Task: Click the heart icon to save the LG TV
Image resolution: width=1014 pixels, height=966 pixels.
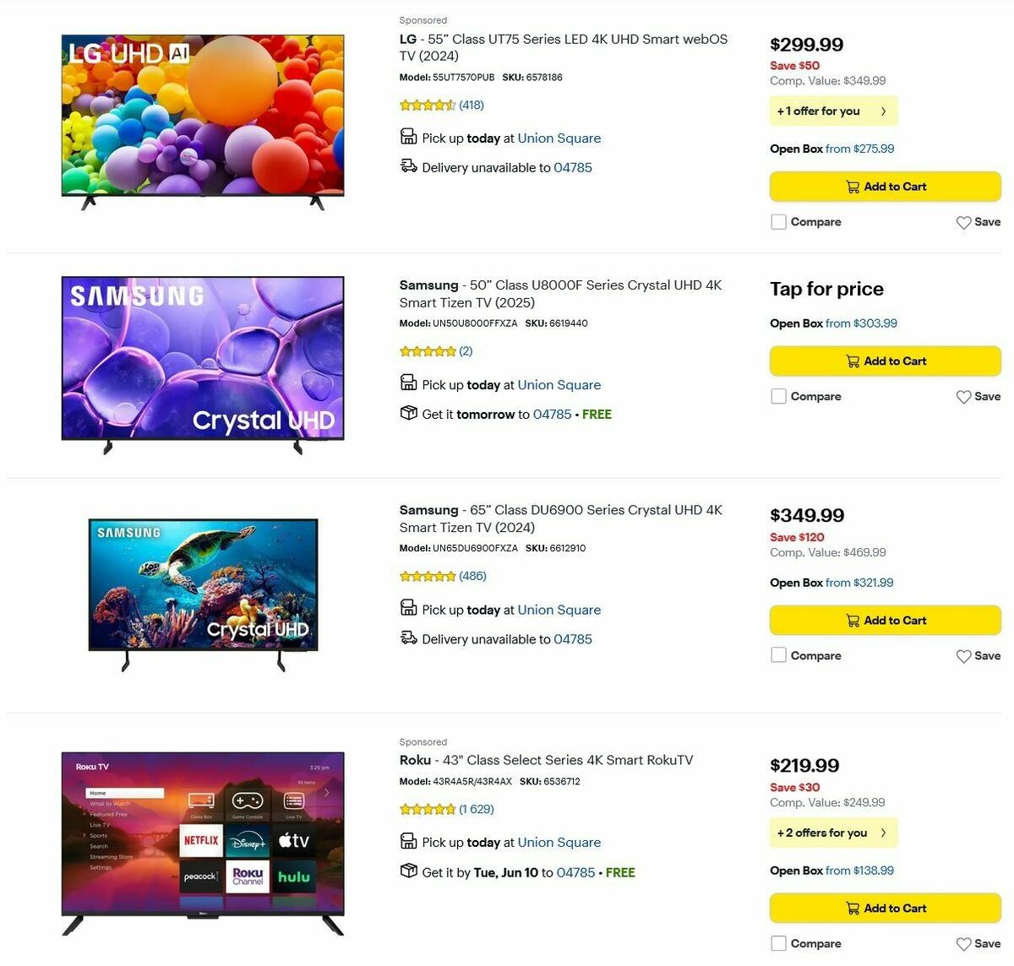Action: (x=963, y=222)
